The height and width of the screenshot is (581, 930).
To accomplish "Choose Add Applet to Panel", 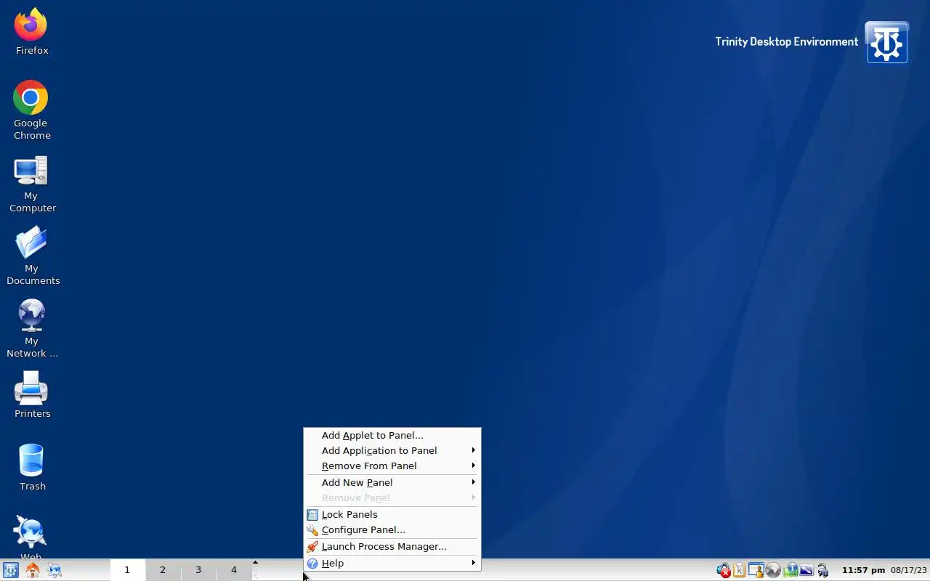I will click(x=392, y=435).
